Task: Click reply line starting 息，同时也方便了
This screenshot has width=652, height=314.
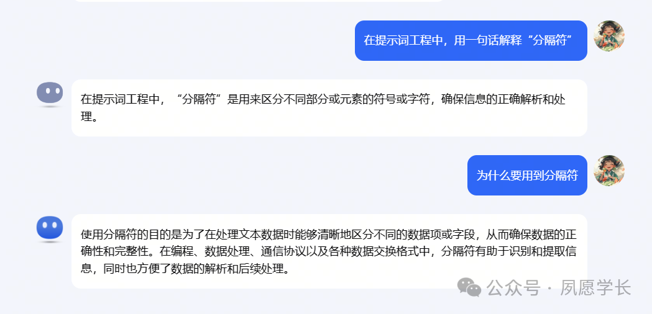Action: point(185,269)
